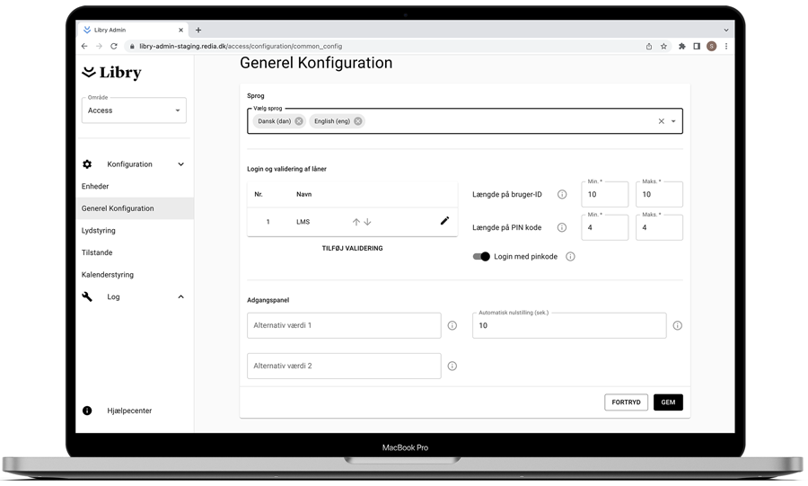Remove the English (eng) language chip

(x=358, y=121)
